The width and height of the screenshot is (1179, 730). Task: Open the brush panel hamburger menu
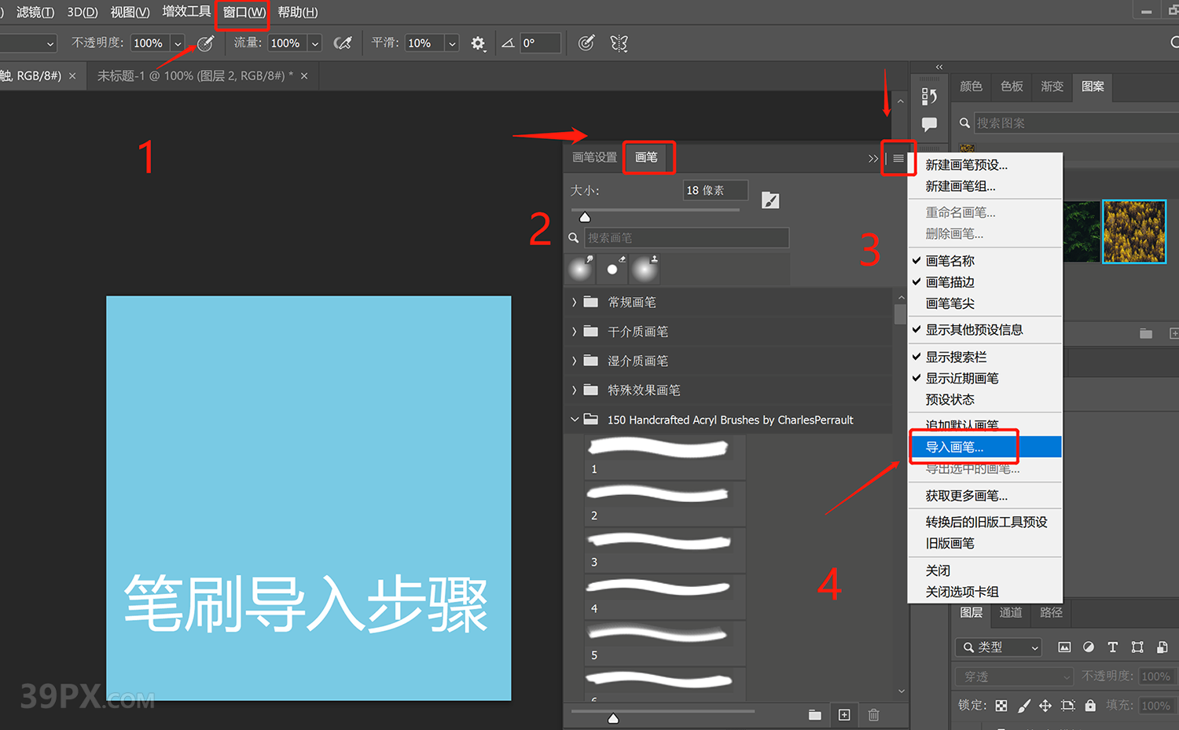(x=898, y=158)
